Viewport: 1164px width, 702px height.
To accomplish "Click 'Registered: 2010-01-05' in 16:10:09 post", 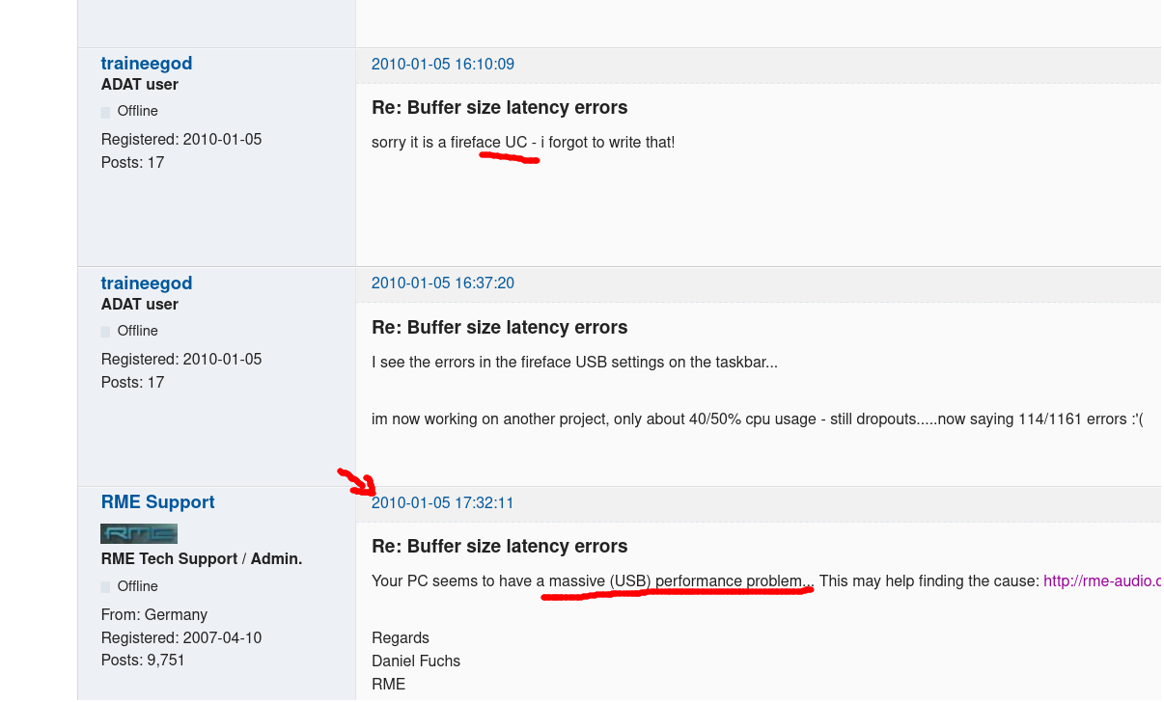I will tap(181, 140).
